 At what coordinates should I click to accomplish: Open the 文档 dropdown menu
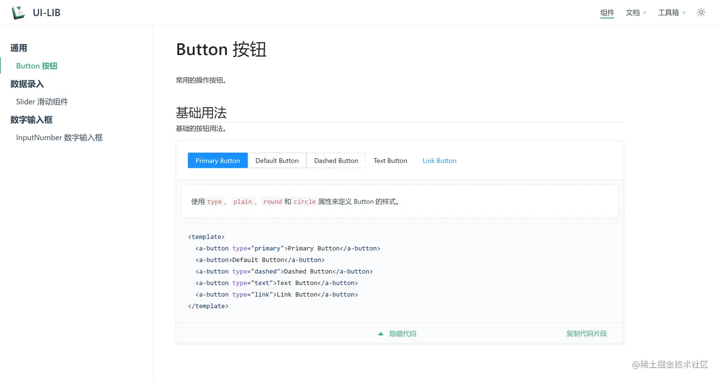pos(633,12)
